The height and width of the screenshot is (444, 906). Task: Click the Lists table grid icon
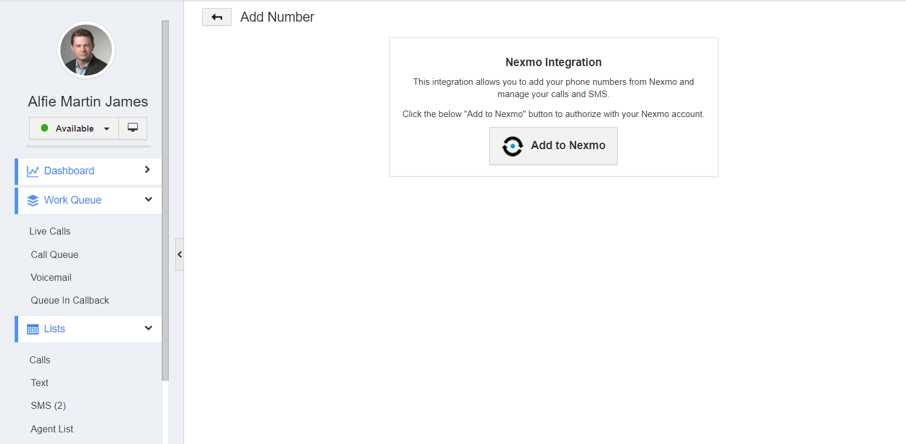pyautogui.click(x=33, y=329)
